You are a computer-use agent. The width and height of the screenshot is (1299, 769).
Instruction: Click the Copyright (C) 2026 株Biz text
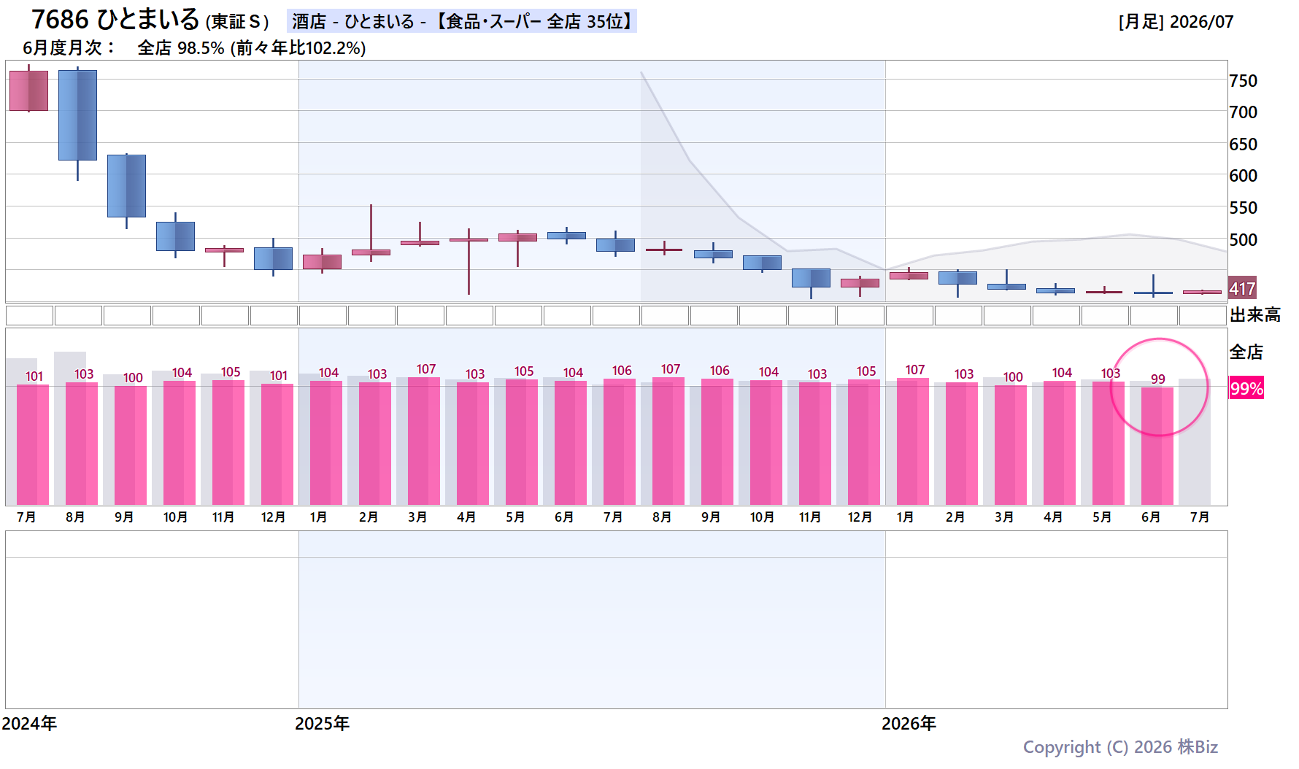click(x=1120, y=747)
